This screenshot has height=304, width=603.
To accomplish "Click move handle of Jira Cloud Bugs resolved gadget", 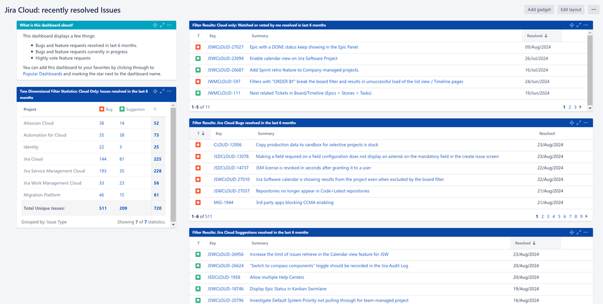I will click(x=572, y=122).
